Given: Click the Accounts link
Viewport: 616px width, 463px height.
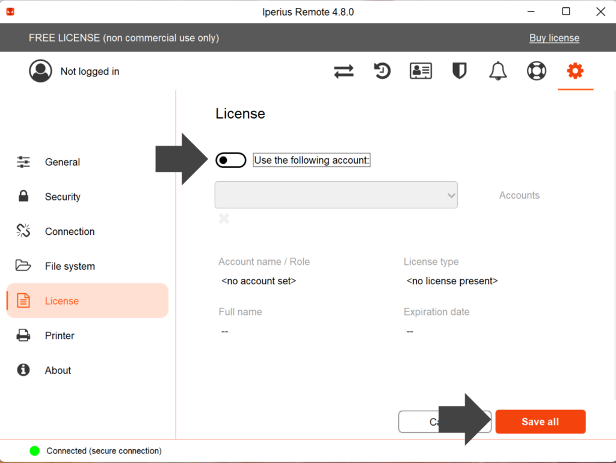Looking at the screenshot, I should (519, 195).
